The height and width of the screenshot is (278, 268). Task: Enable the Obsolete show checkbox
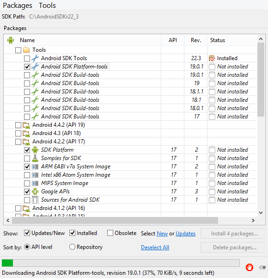[110, 233]
